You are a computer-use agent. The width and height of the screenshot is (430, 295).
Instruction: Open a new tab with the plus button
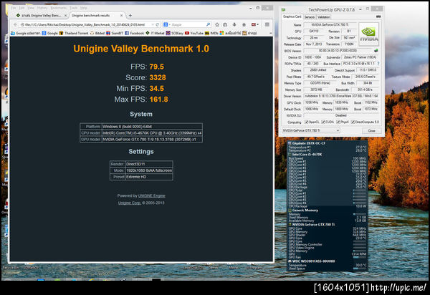130,16
